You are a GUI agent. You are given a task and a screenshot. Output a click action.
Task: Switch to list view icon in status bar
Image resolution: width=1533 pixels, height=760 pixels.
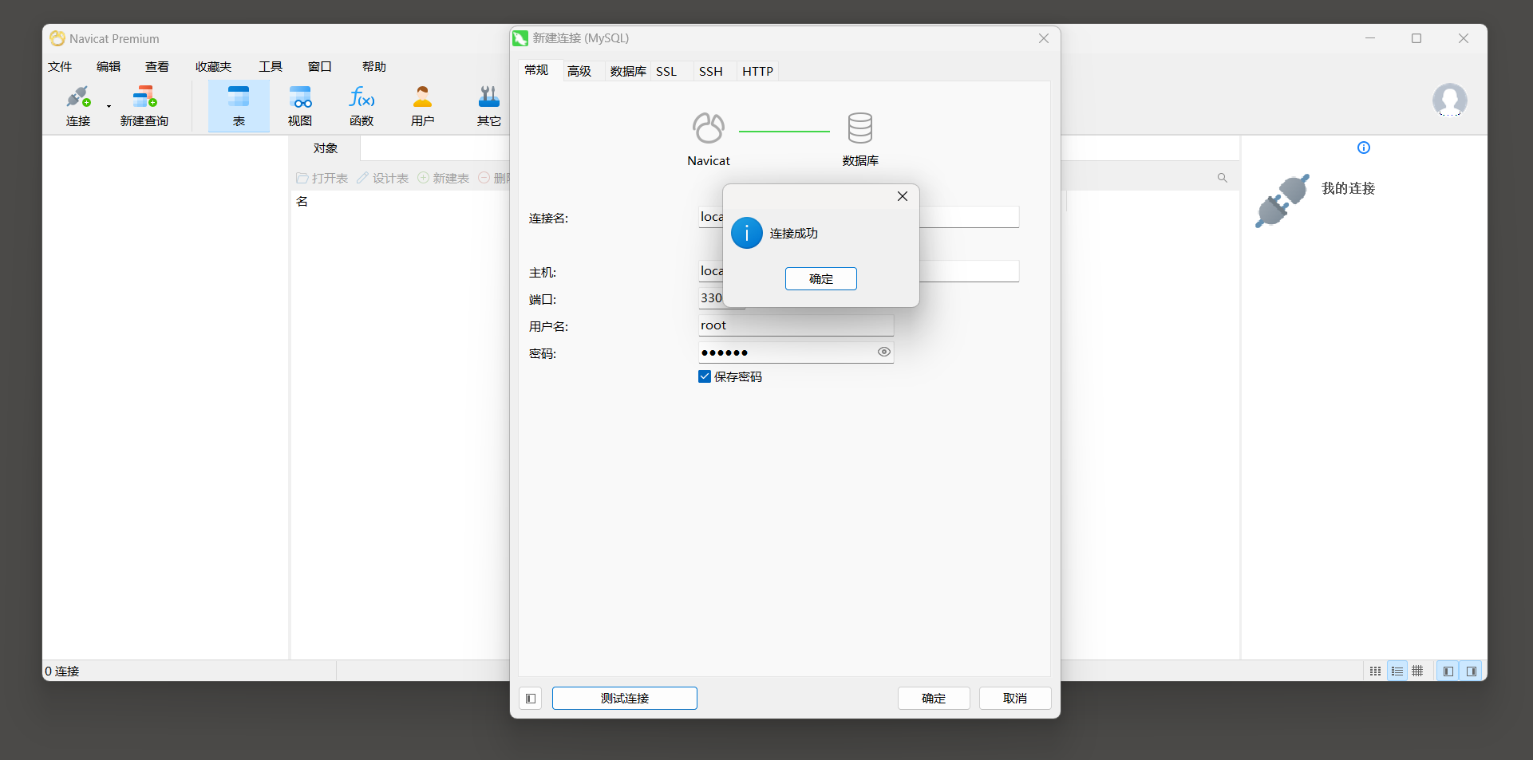point(1397,671)
